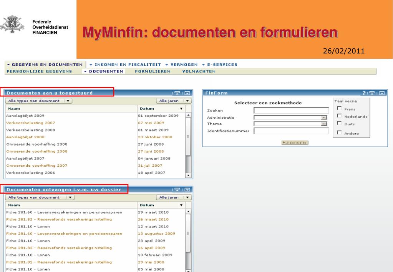The height and width of the screenshot is (272, 393).
Task: Select the Documenten submenu item
Action: 103,71
